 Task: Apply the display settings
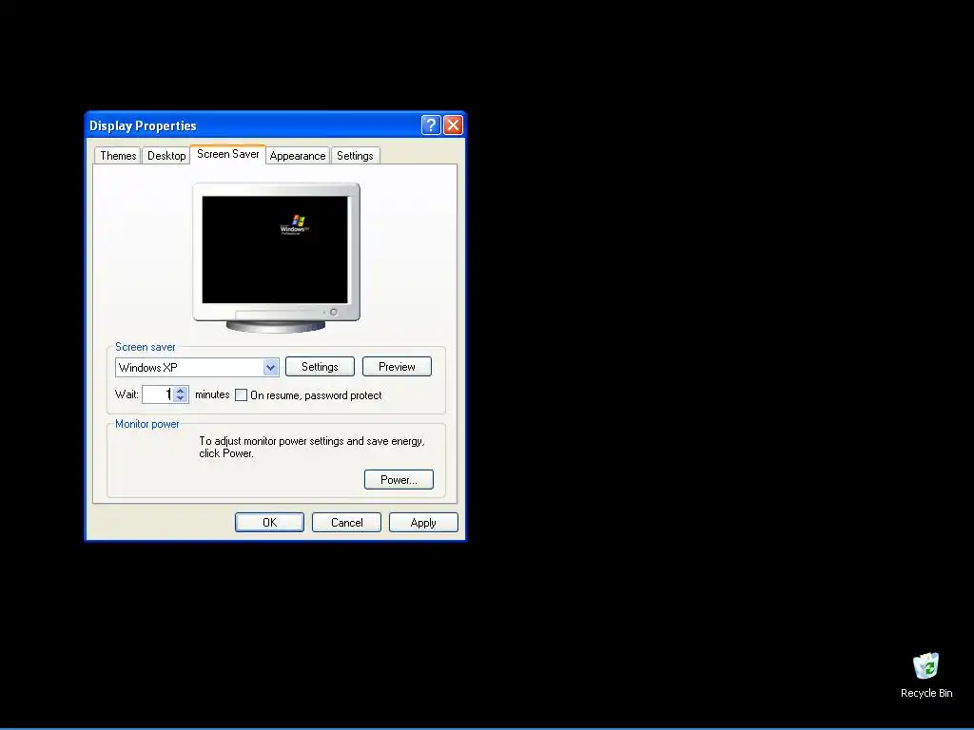click(x=423, y=523)
